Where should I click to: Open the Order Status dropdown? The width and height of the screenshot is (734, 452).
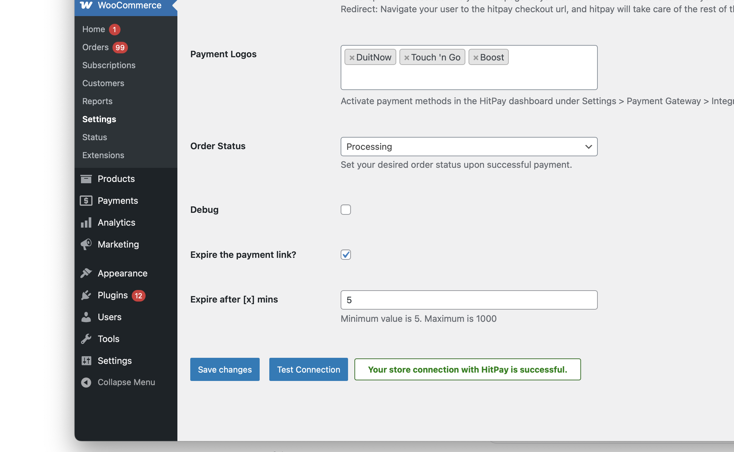point(469,147)
